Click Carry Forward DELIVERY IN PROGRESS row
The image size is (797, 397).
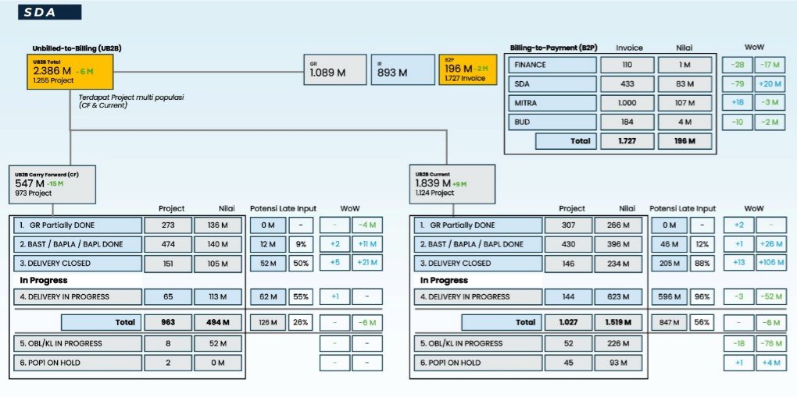pos(78,296)
